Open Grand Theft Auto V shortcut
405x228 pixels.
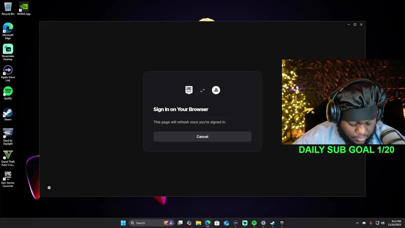click(x=8, y=158)
